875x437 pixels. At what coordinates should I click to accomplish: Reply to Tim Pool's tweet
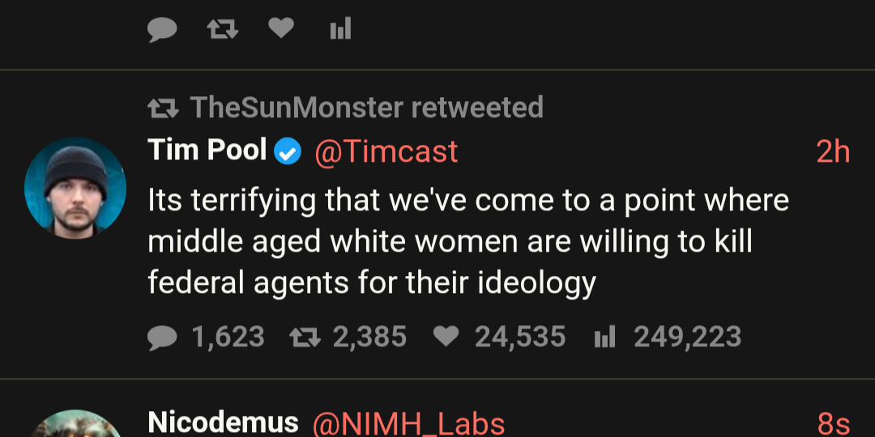162,337
